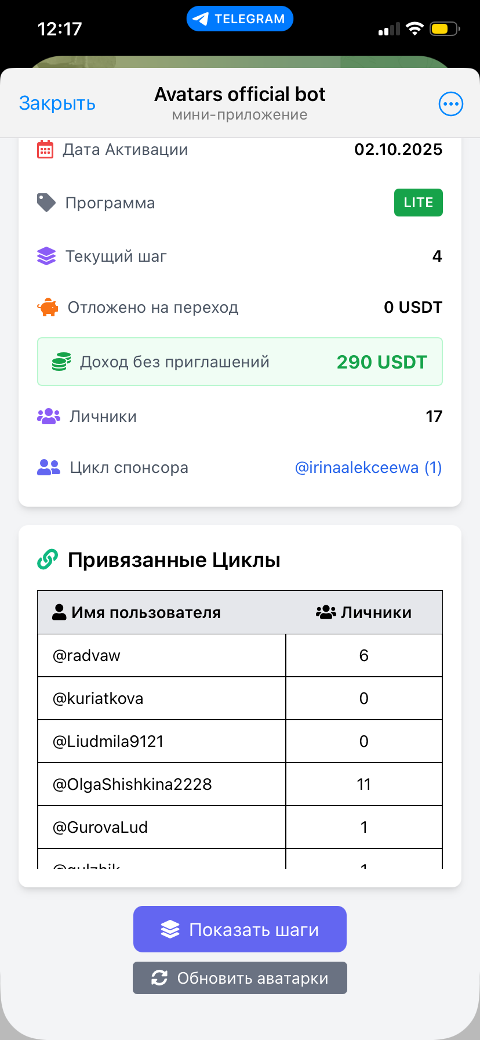Open sponsor link @irinaalekceewa
Image resolution: width=480 pixels, height=1040 pixels.
(368, 468)
